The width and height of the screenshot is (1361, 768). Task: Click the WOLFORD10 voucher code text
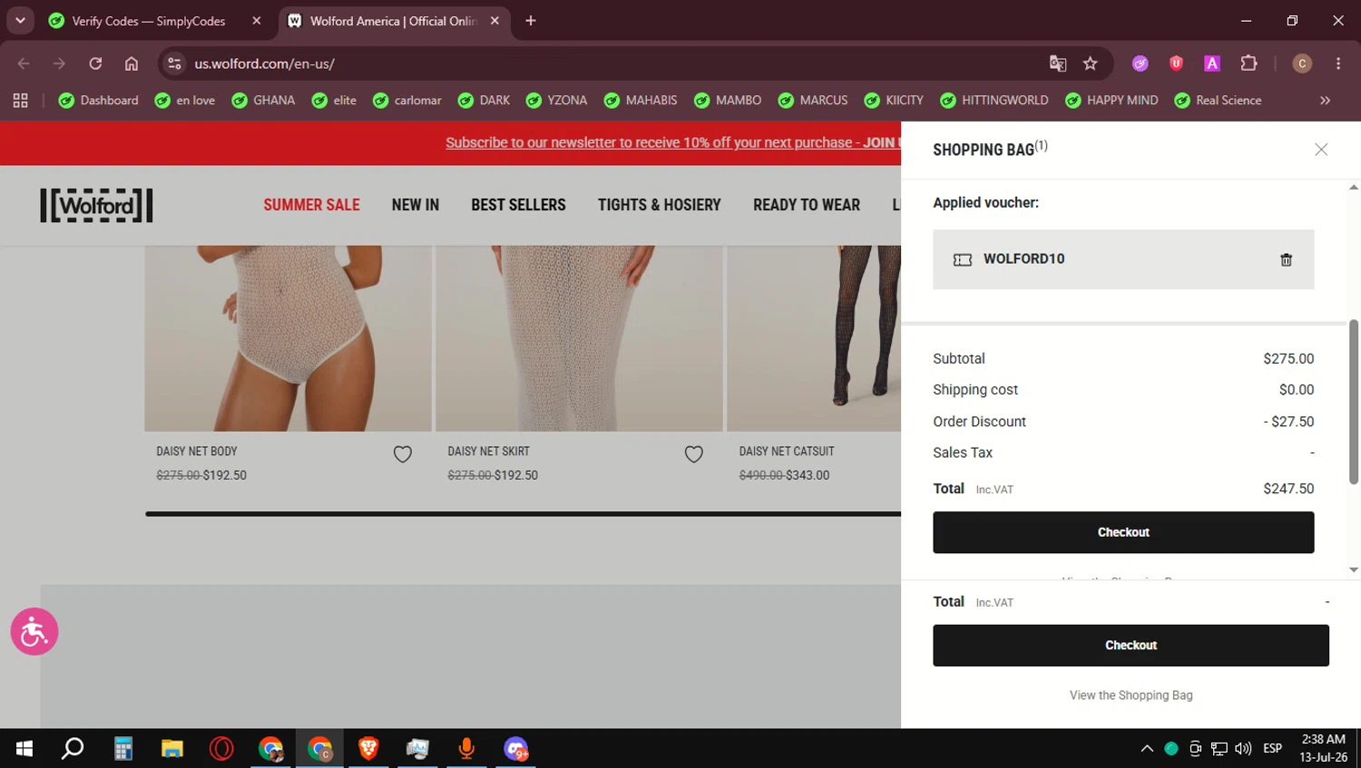pos(1024,259)
